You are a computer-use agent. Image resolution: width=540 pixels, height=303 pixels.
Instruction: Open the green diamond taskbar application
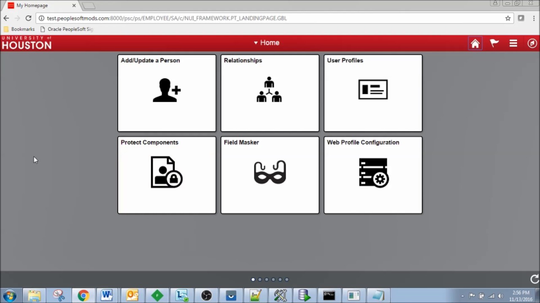(157, 295)
